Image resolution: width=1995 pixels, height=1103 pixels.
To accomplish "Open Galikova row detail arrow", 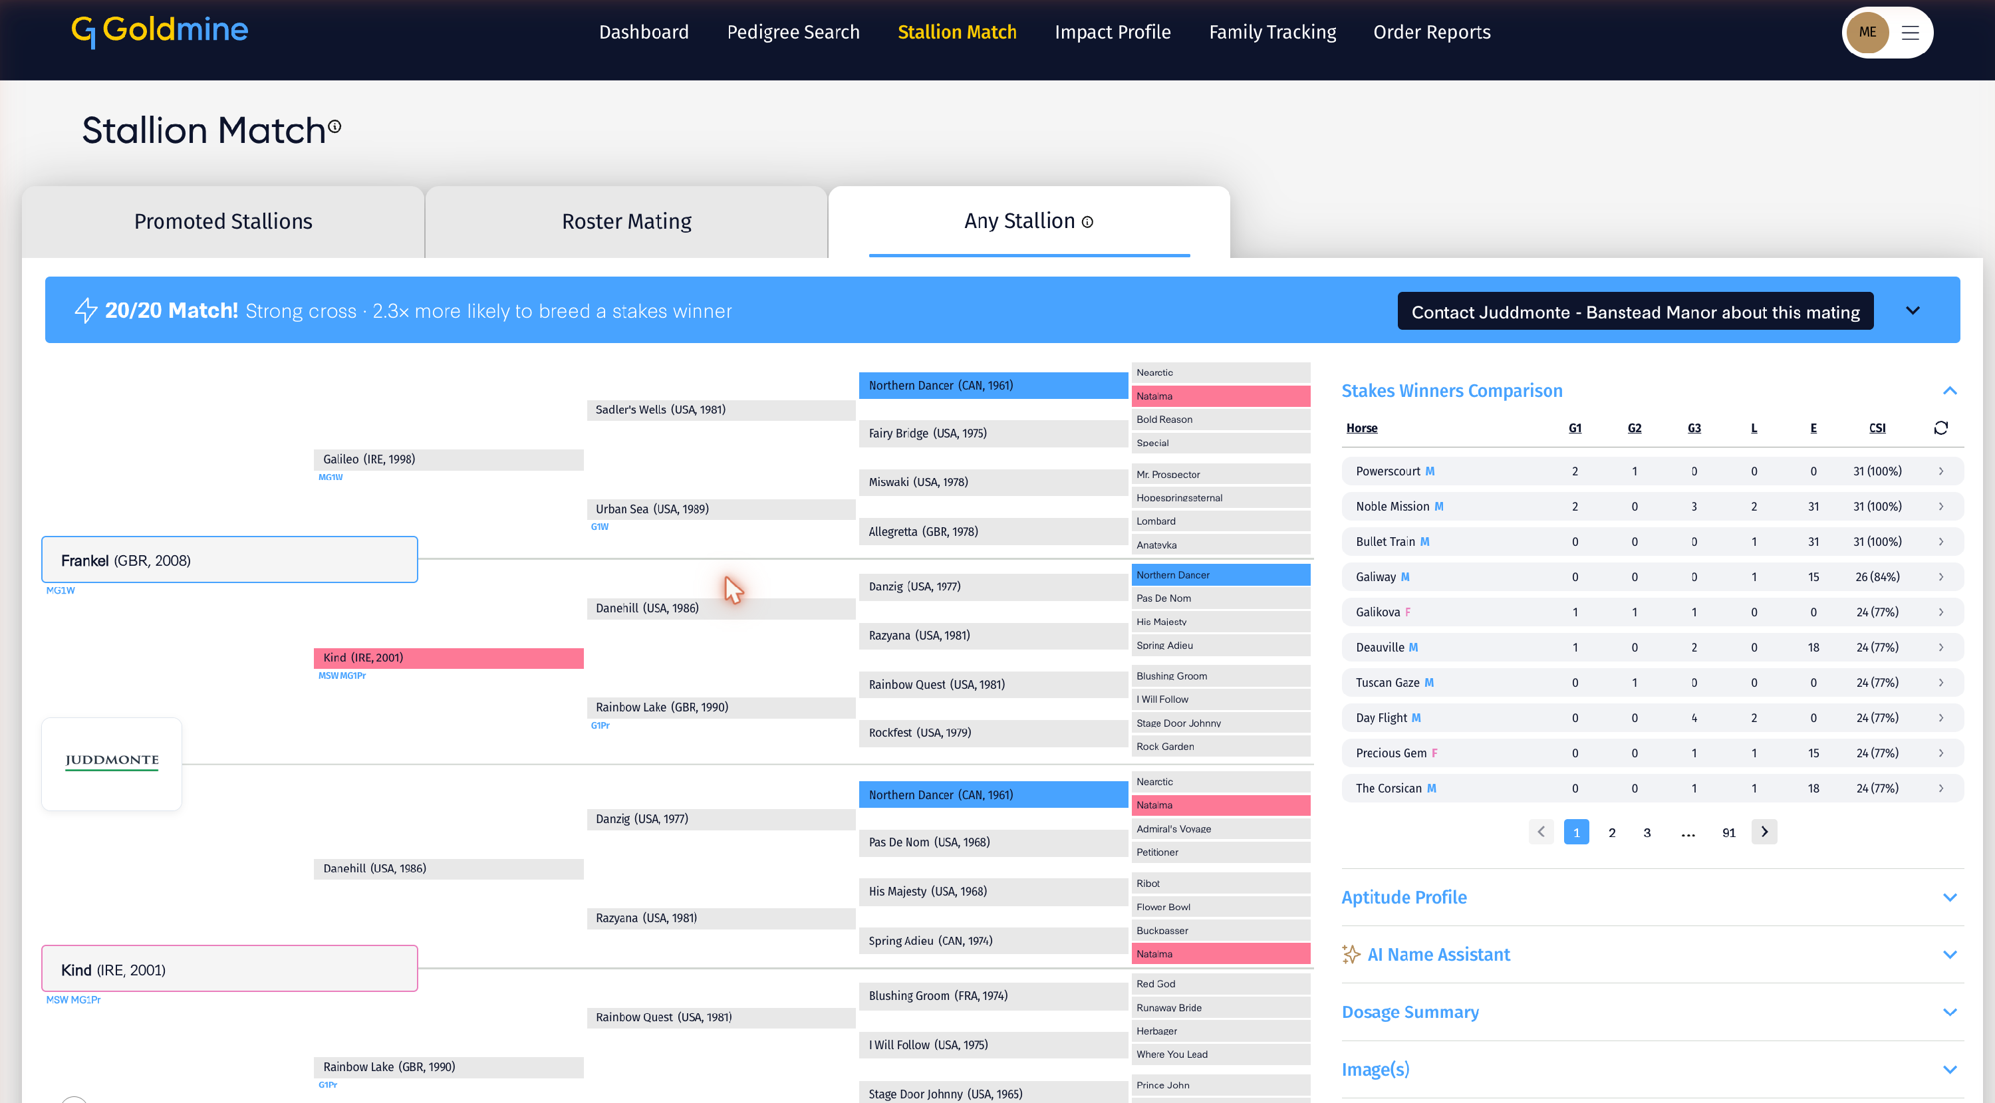I will [1940, 612].
